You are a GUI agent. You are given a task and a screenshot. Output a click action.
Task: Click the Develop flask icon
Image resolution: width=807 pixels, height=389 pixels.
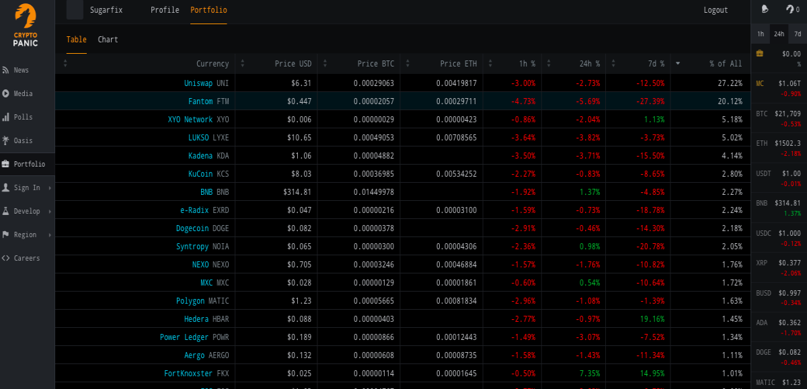[x=6, y=211]
